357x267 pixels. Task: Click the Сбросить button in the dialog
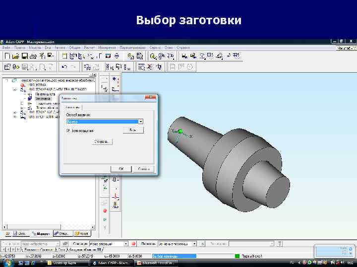(x=102, y=142)
